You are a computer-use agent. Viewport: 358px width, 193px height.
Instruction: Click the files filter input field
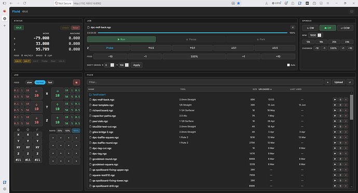[x=205, y=82]
